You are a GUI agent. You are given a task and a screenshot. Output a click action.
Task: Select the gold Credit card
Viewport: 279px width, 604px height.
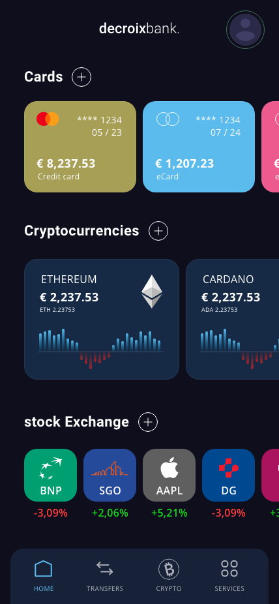click(x=80, y=146)
